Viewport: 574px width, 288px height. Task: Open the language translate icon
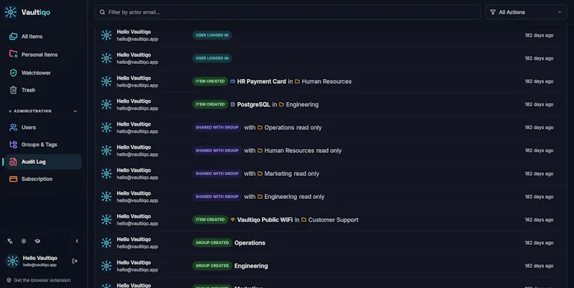click(10, 241)
